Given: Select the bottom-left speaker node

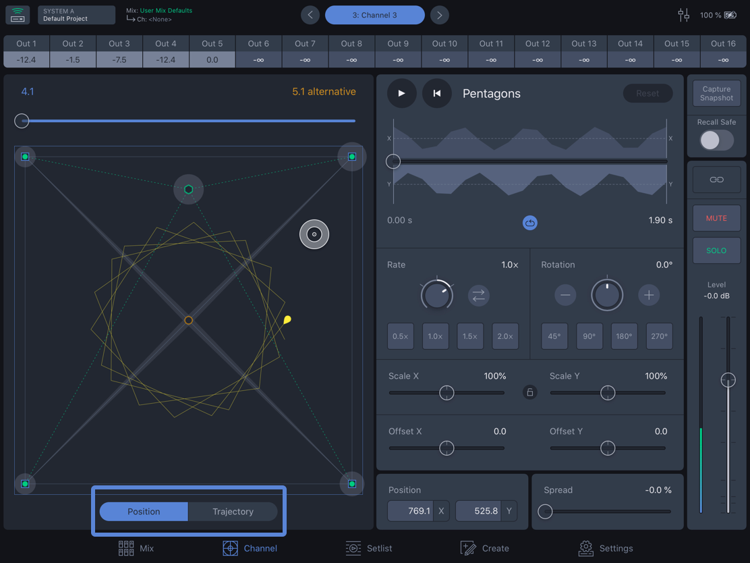Looking at the screenshot, I should (x=25, y=484).
